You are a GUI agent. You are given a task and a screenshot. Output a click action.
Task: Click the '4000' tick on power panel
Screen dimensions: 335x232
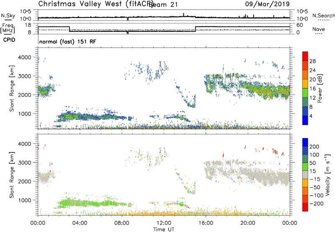(x=25, y=57)
